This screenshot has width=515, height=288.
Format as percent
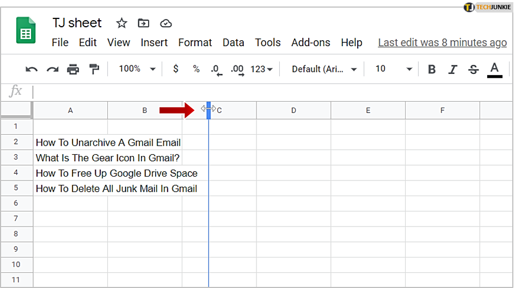(x=196, y=69)
